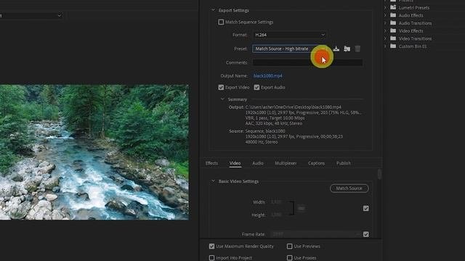This screenshot has width=465, height=261.
Task: Open the Multiplexer tab
Action: (x=286, y=163)
